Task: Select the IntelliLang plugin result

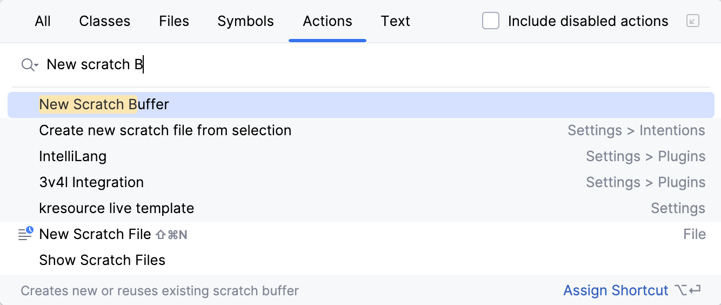Action: click(73, 156)
